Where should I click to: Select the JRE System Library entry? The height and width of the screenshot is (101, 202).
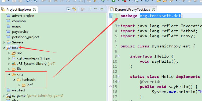(34, 64)
